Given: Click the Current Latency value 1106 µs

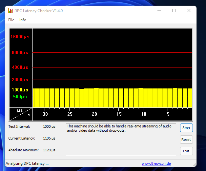Looking at the screenshot, I should [49, 138].
